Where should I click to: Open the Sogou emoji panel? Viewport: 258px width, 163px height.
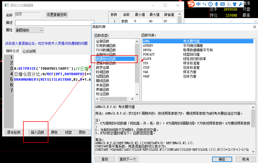point(210,4)
